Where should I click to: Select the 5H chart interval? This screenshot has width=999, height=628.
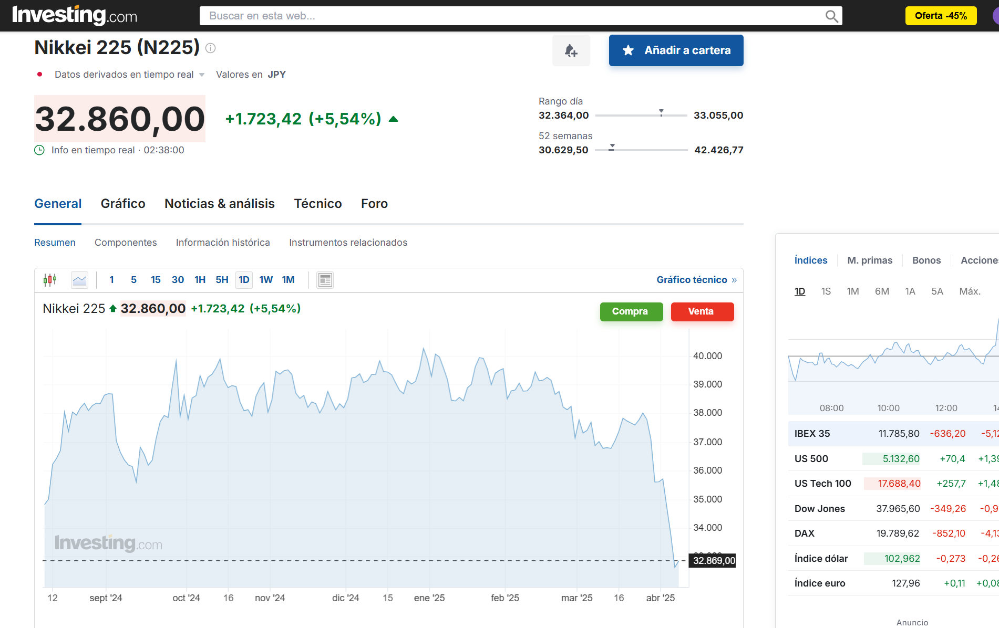point(222,280)
